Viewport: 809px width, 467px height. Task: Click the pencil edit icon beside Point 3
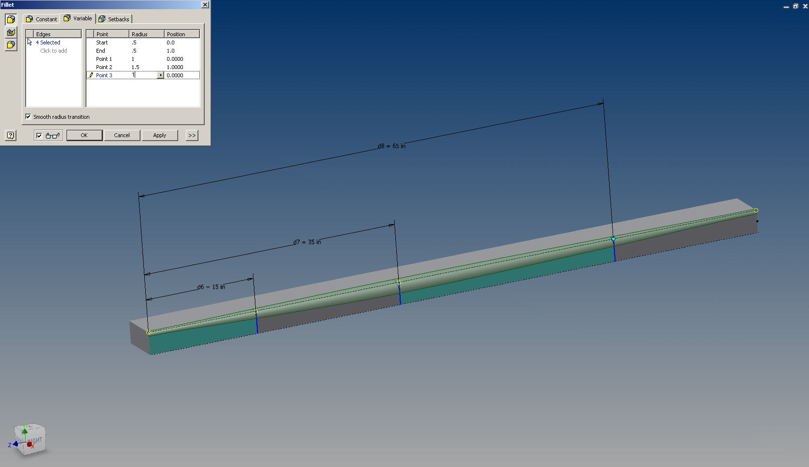tap(91, 75)
